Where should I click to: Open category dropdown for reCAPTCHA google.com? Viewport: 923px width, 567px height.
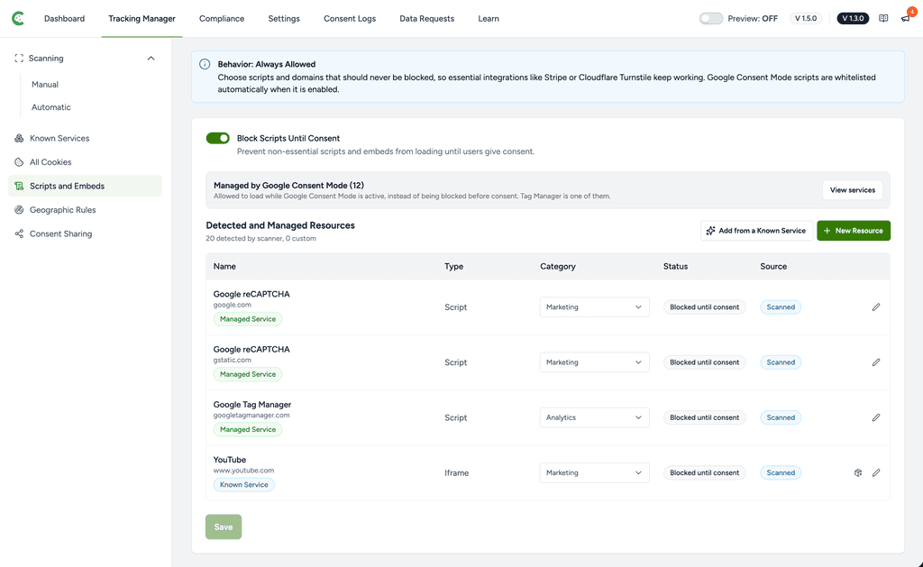595,306
